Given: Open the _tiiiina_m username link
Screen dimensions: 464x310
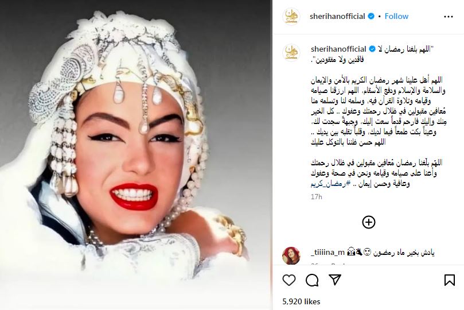Looking at the screenshot, I should click(328, 252).
